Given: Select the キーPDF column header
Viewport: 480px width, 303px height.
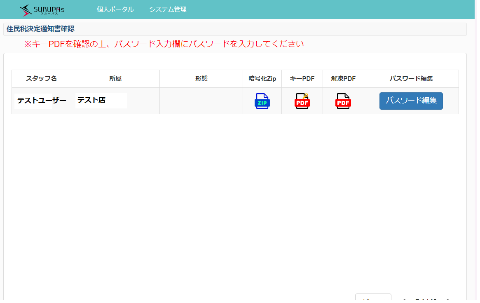Looking at the screenshot, I should tap(302, 79).
